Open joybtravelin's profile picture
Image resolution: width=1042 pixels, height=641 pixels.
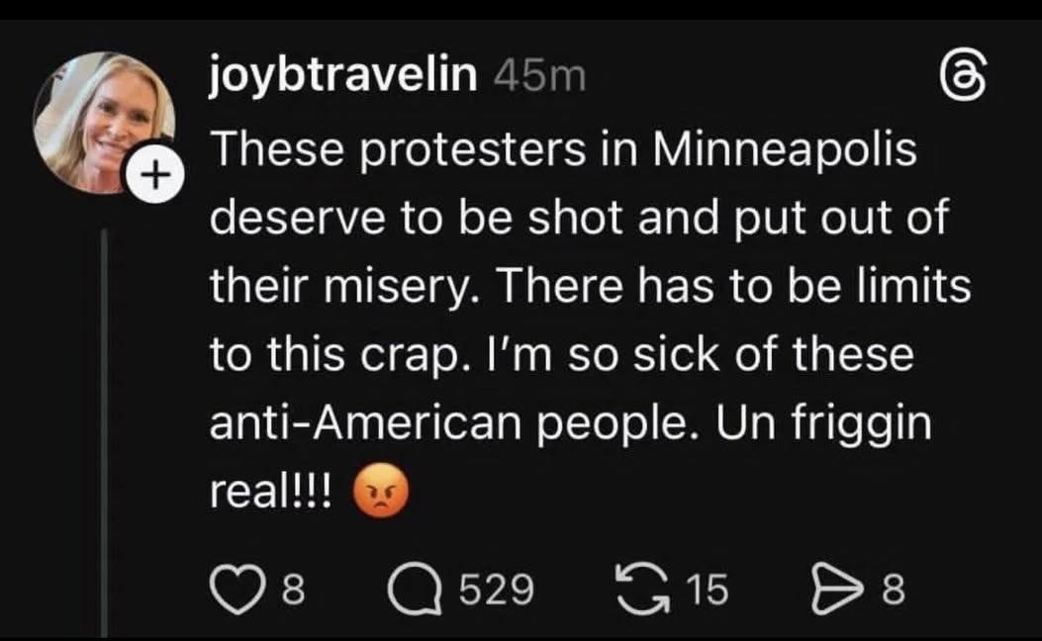[103, 122]
